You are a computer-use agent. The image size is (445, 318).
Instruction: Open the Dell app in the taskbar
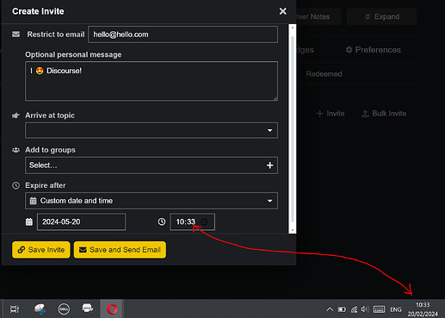point(64,309)
